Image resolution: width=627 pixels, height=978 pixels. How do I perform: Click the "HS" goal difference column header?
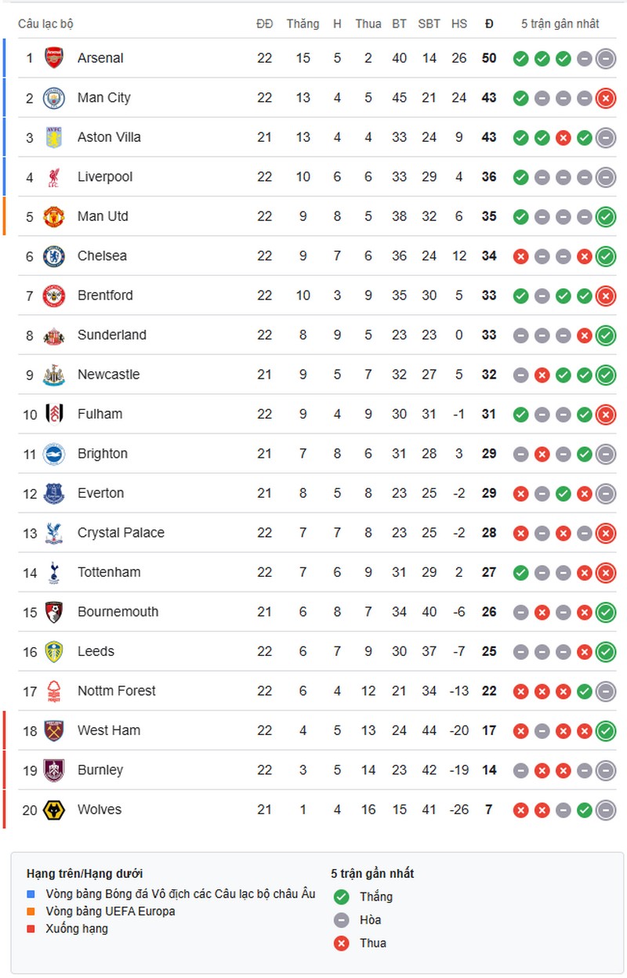pyautogui.click(x=459, y=24)
